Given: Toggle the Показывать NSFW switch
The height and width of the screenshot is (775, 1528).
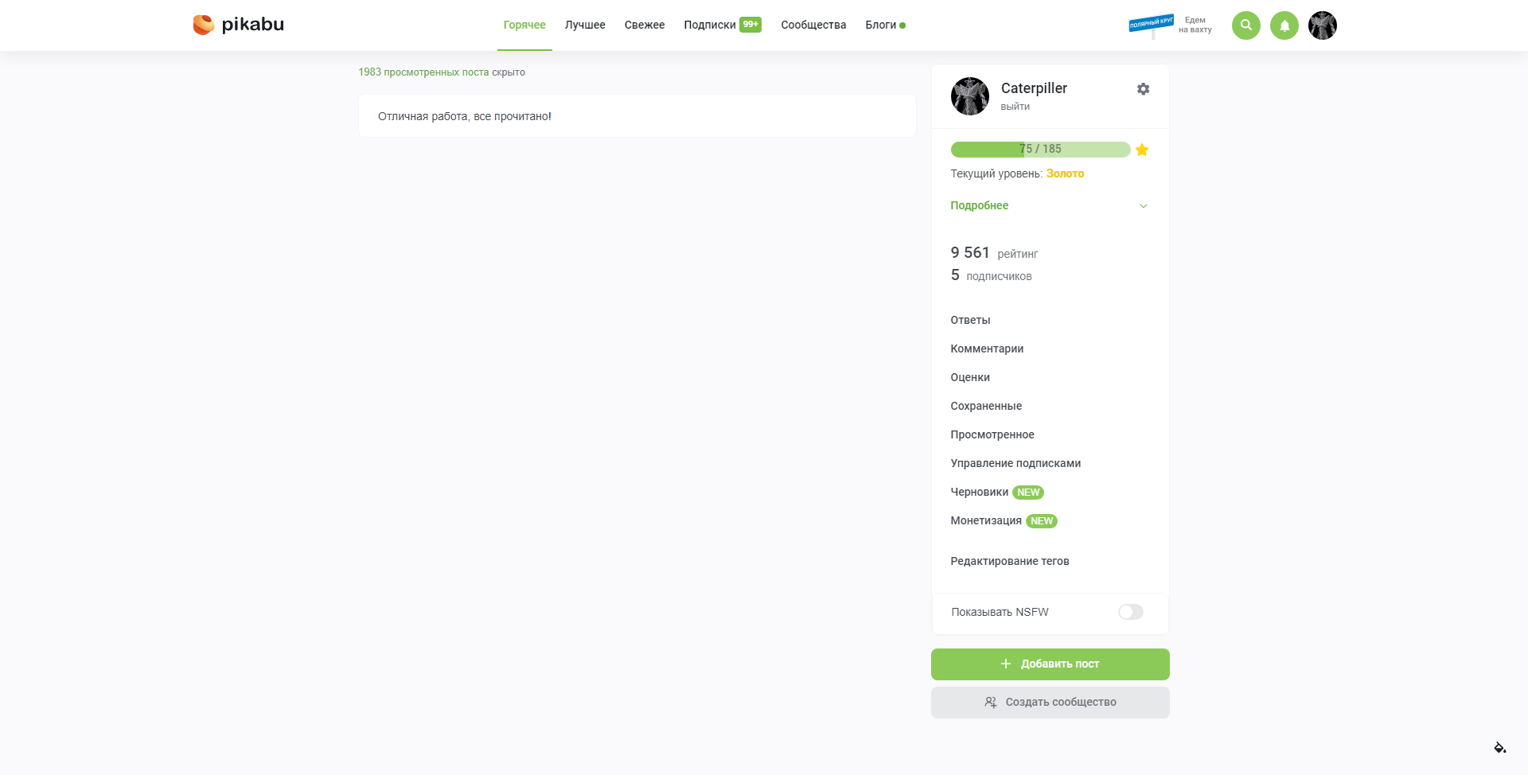Looking at the screenshot, I should (1130, 612).
